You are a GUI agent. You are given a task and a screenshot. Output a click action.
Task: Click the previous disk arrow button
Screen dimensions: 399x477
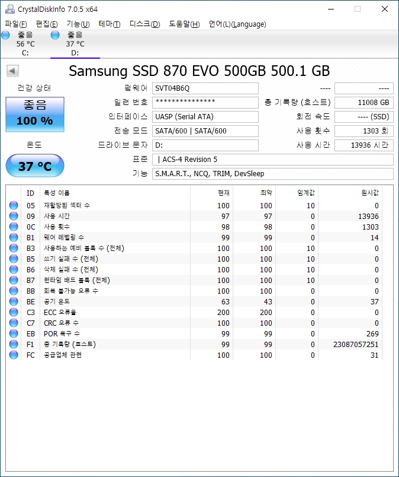12,71
